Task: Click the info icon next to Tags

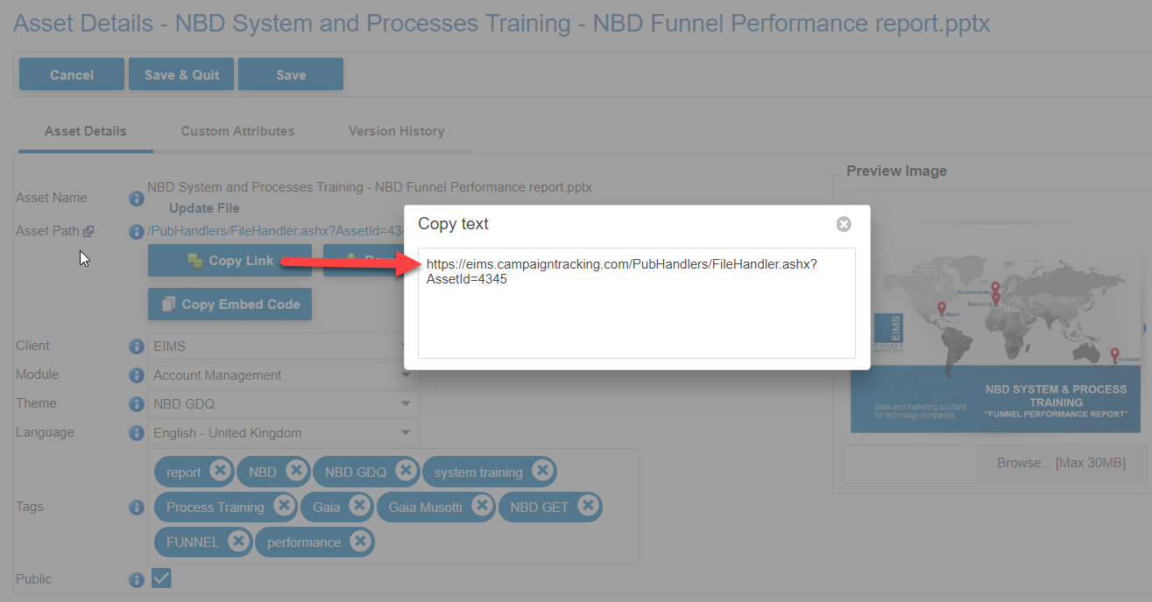Action: 137,507
